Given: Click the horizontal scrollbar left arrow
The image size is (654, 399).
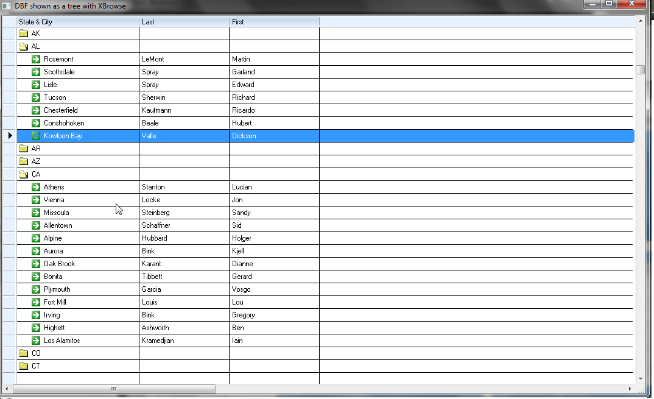Looking at the screenshot, I should click(6, 389).
